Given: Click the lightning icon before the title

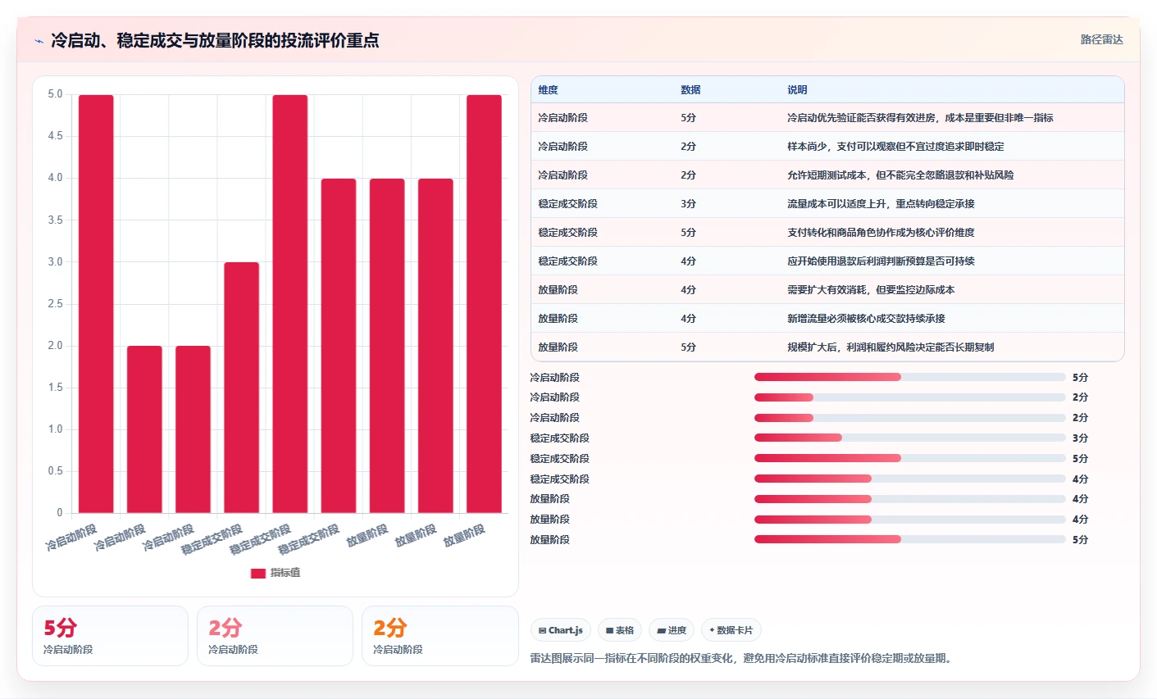Looking at the screenshot, I should [x=39, y=41].
